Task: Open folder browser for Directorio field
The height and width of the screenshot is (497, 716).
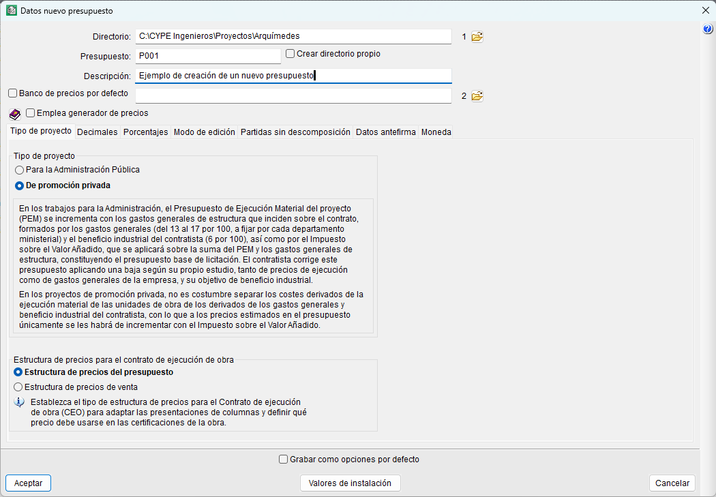Action: 477,37
